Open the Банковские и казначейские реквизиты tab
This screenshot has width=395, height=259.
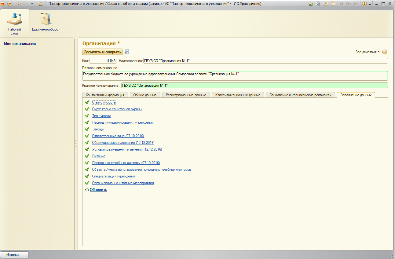300,95
